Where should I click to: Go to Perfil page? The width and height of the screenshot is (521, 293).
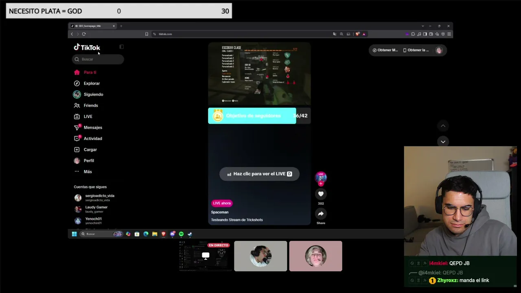(84, 161)
